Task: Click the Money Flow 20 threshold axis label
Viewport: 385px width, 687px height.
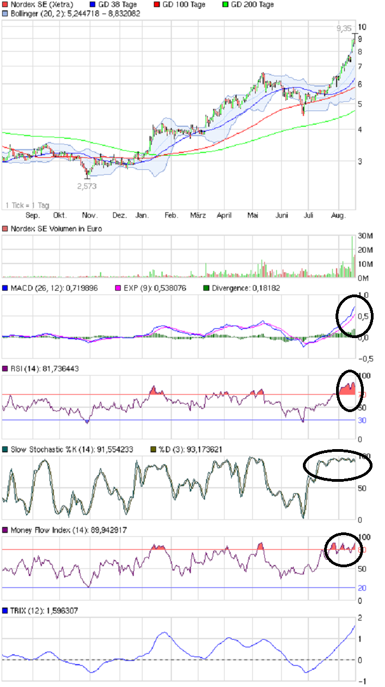Action: coord(362,587)
